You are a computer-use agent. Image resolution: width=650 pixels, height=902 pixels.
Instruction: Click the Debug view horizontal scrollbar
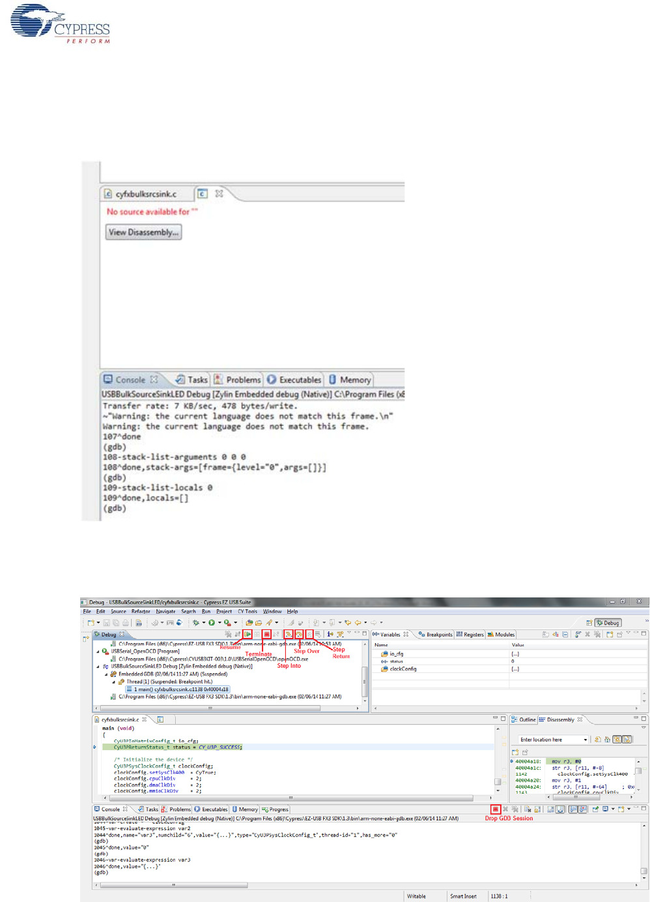coord(210,708)
